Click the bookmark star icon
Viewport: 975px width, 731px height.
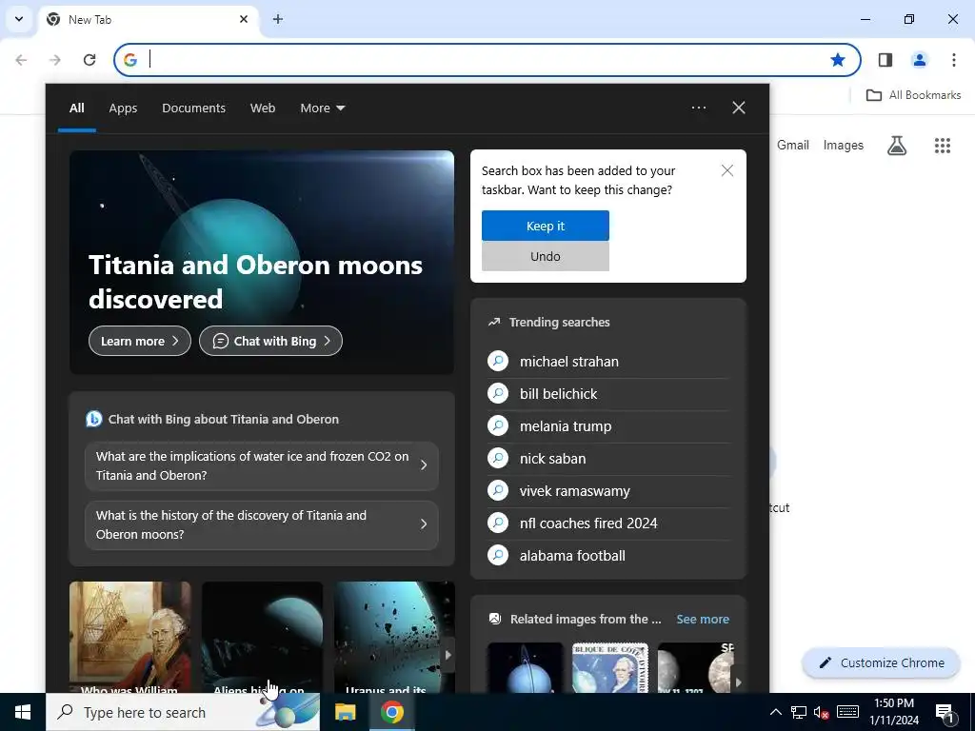click(838, 60)
